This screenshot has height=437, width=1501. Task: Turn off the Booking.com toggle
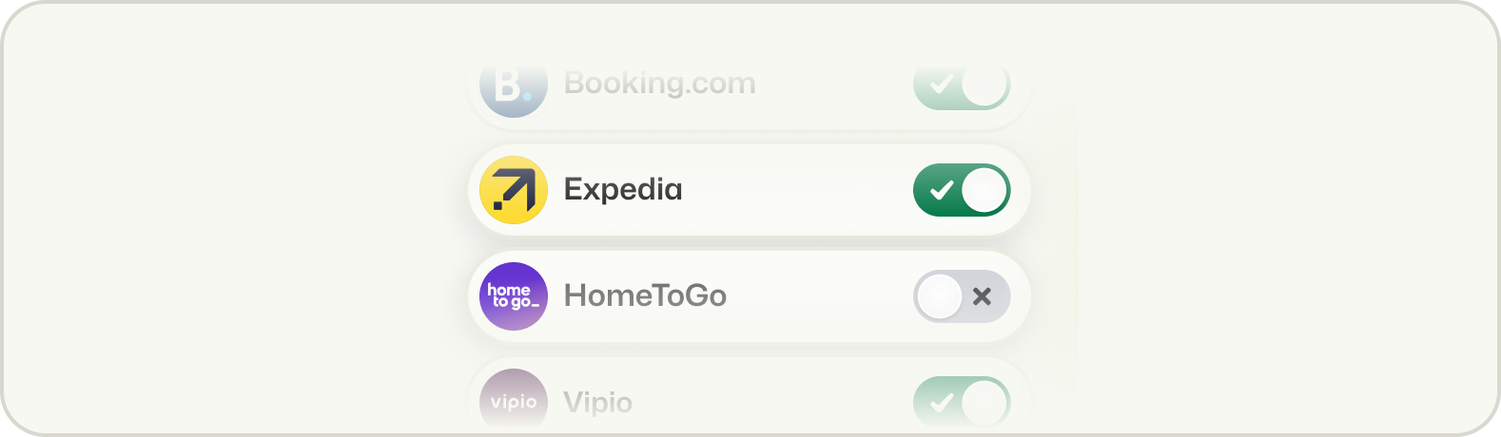click(962, 85)
